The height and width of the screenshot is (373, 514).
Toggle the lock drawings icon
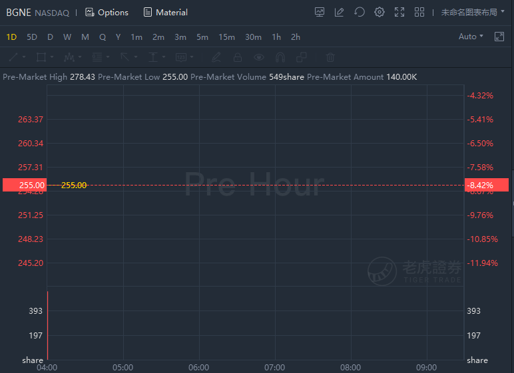[237, 57]
